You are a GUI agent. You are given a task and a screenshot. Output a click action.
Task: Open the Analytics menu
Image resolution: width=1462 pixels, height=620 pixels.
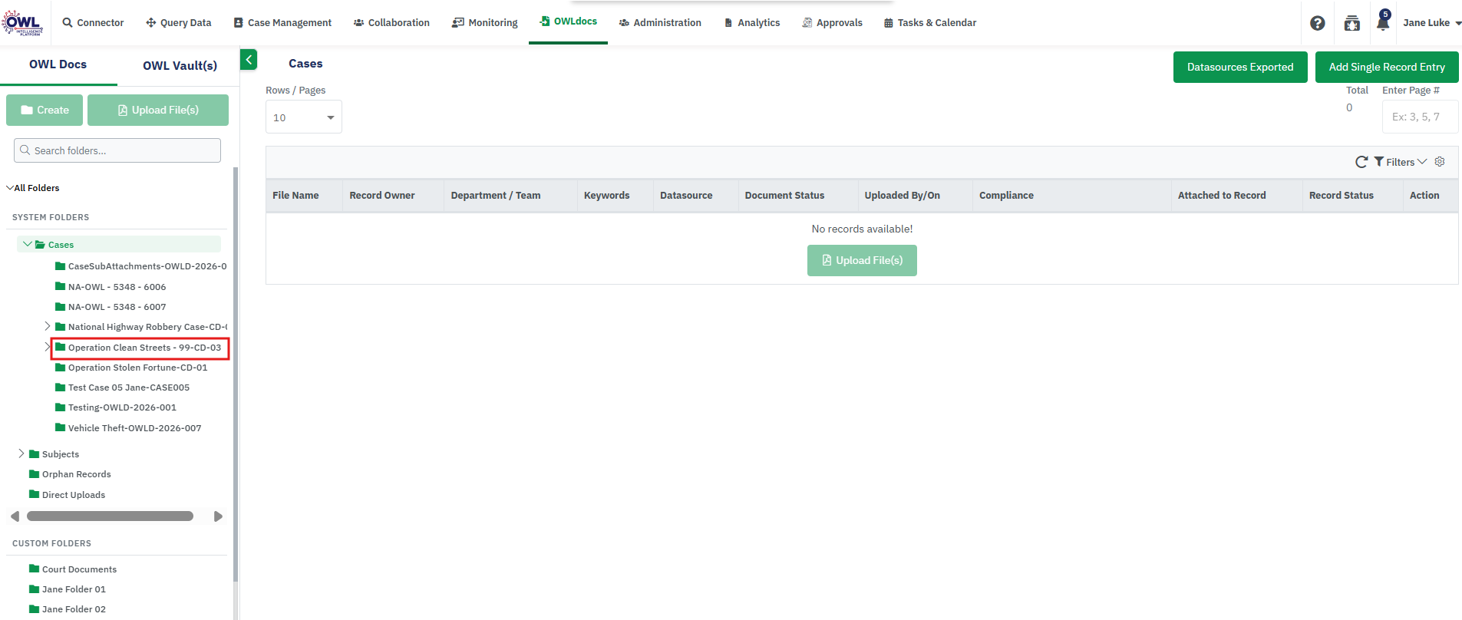coord(752,23)
